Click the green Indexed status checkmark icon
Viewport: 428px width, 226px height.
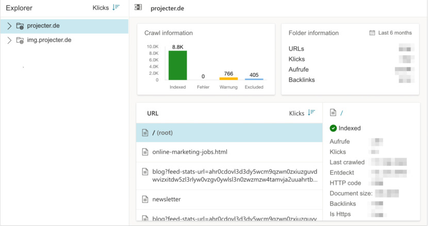pos(333,128)
